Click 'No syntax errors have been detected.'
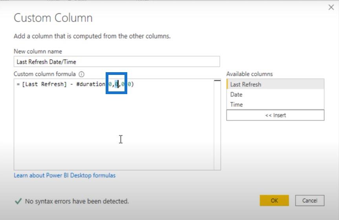Screen dimensions: 339x220 coord(77,201)
